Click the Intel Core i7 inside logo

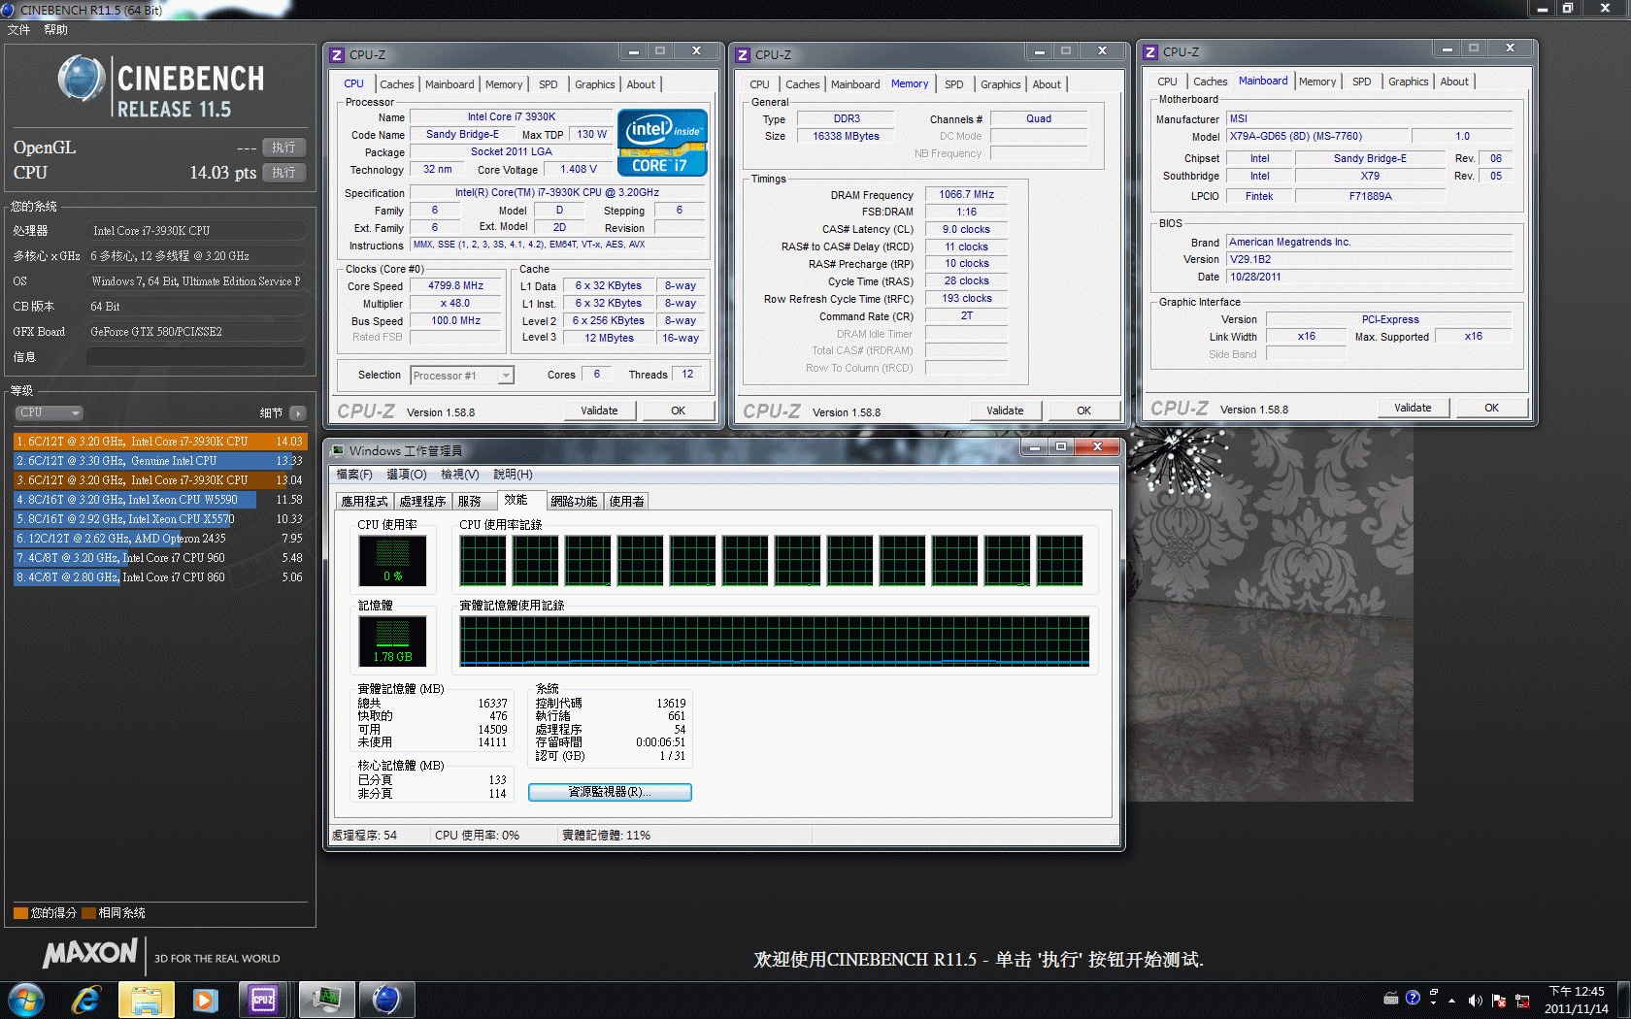pyautogui.click(x=662, y=143)
